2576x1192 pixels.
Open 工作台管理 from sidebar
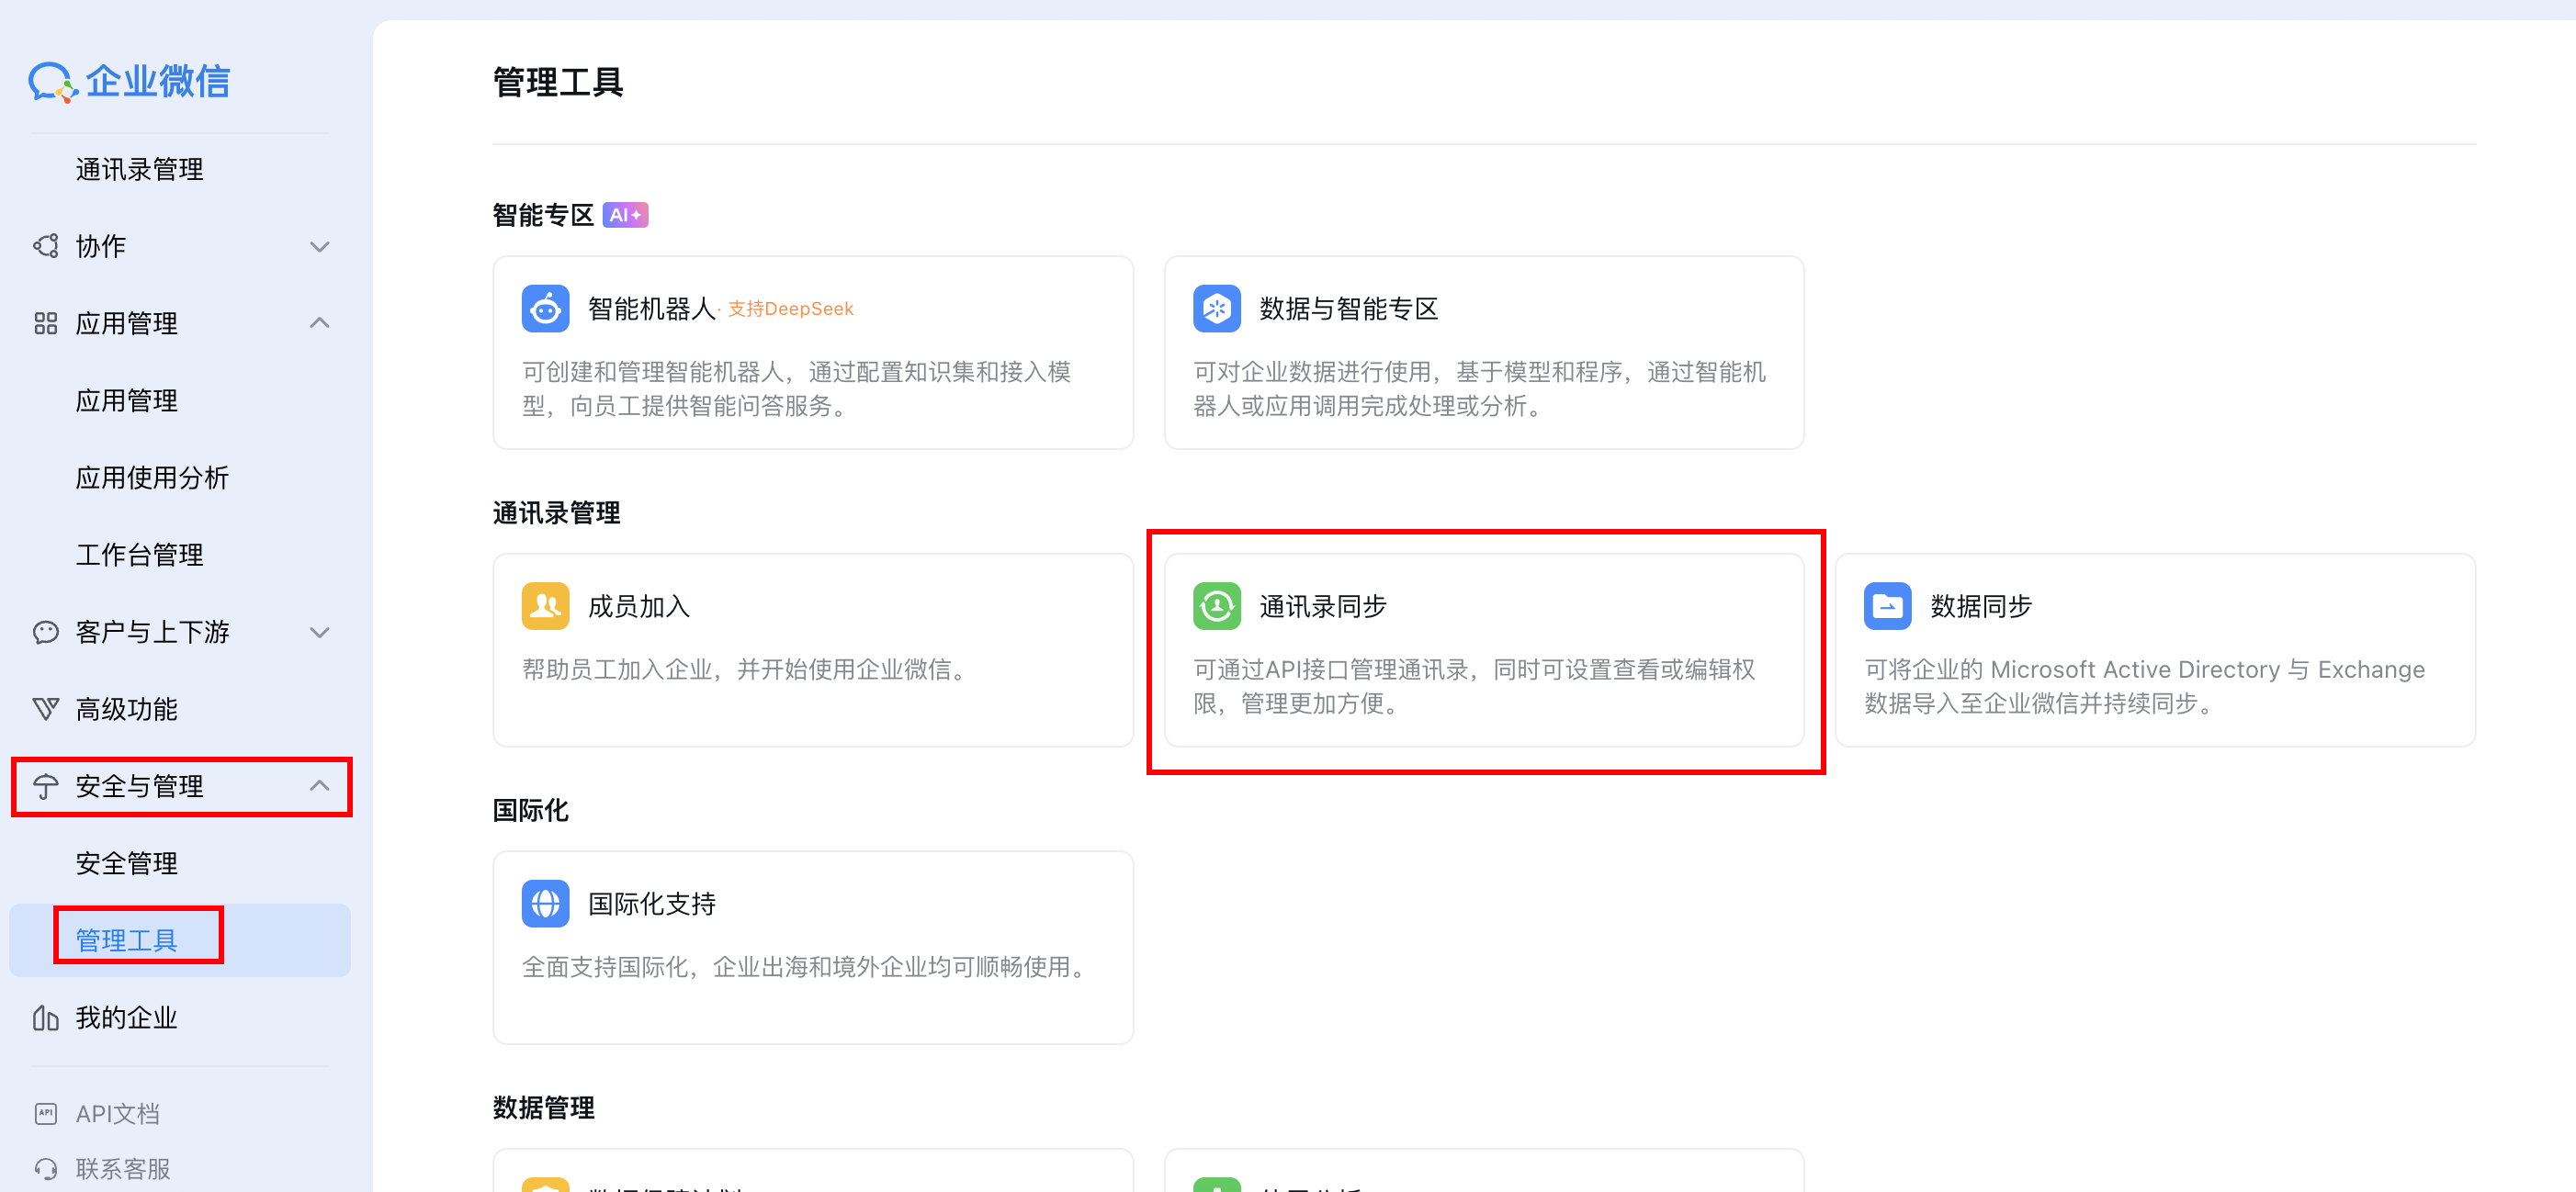pos(140,555)
